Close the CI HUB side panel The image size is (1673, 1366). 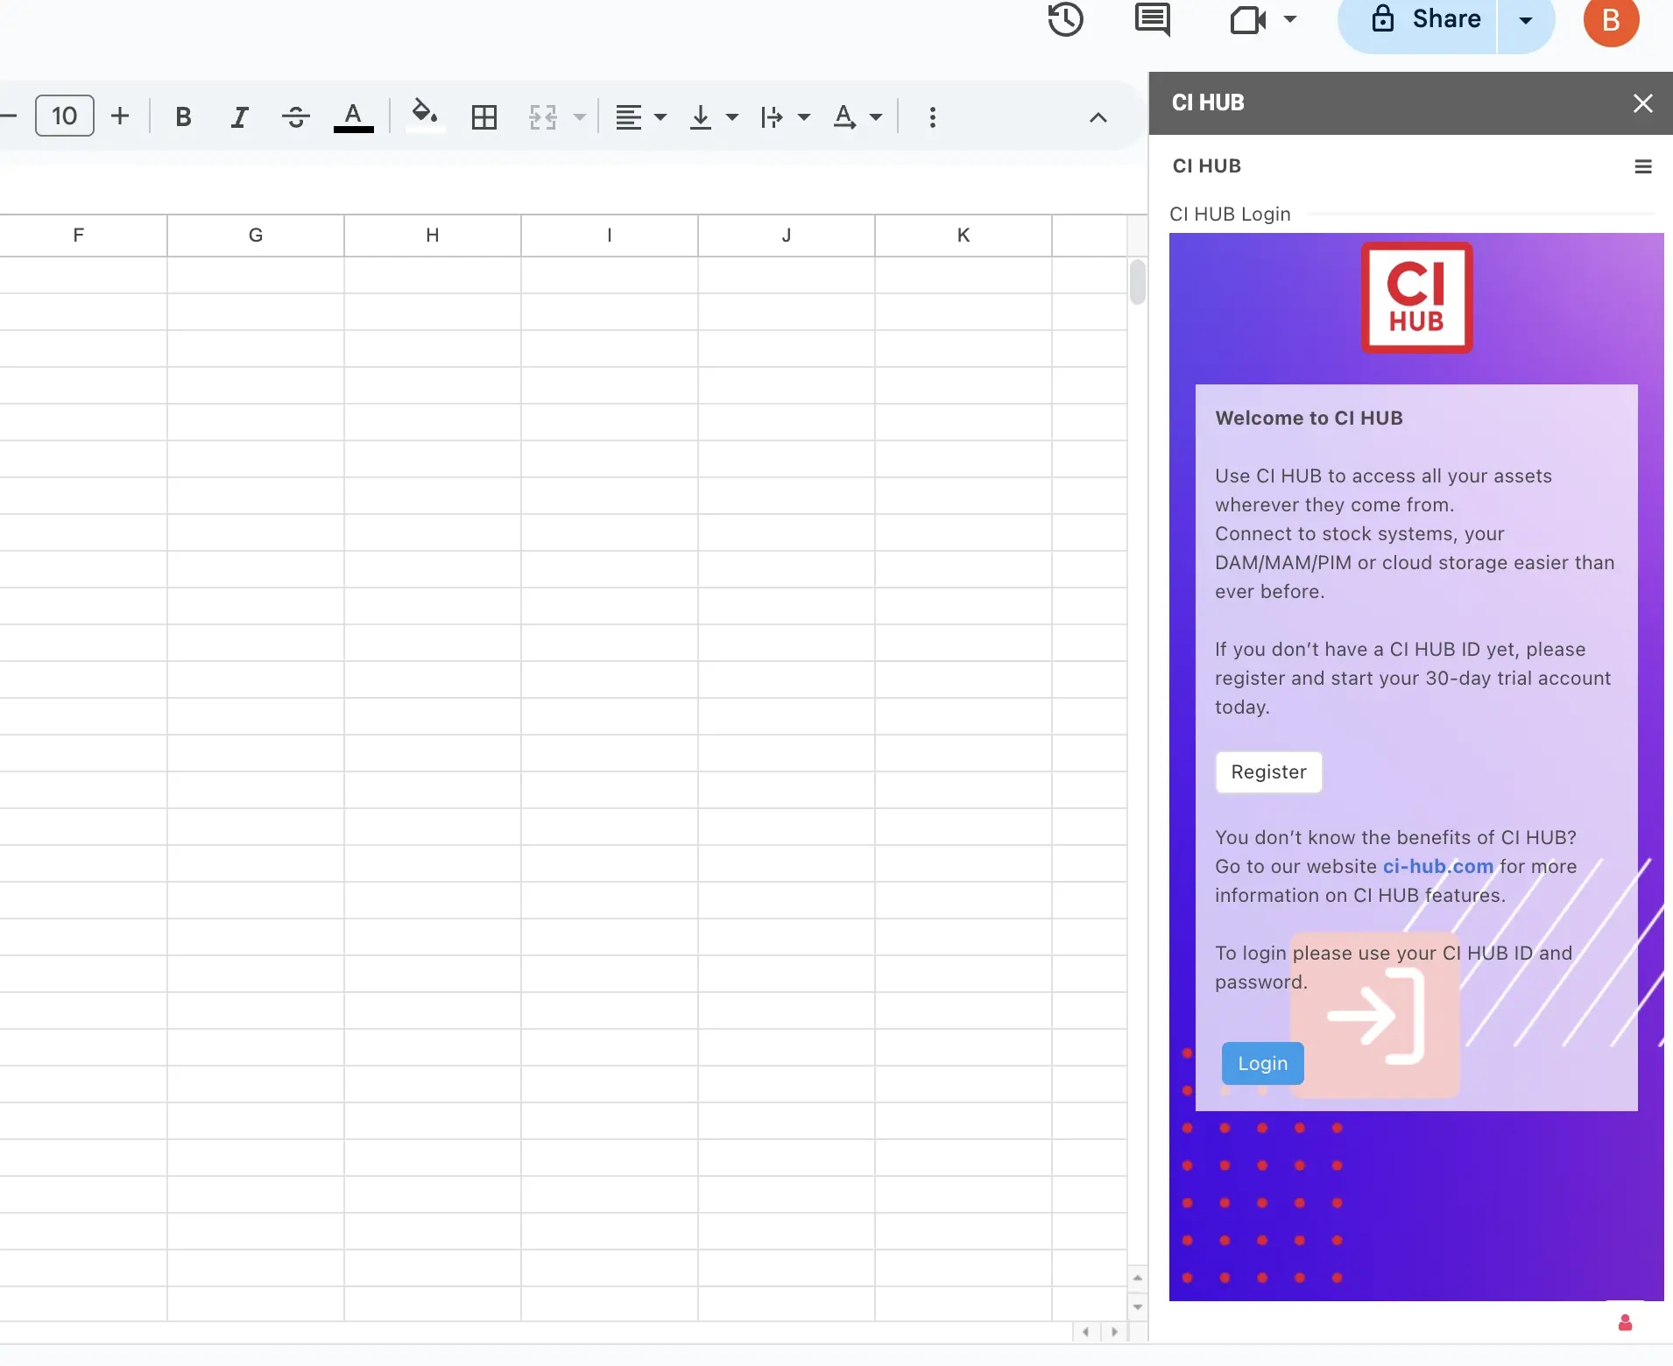pyautogui.click(x=1642, y=103)
